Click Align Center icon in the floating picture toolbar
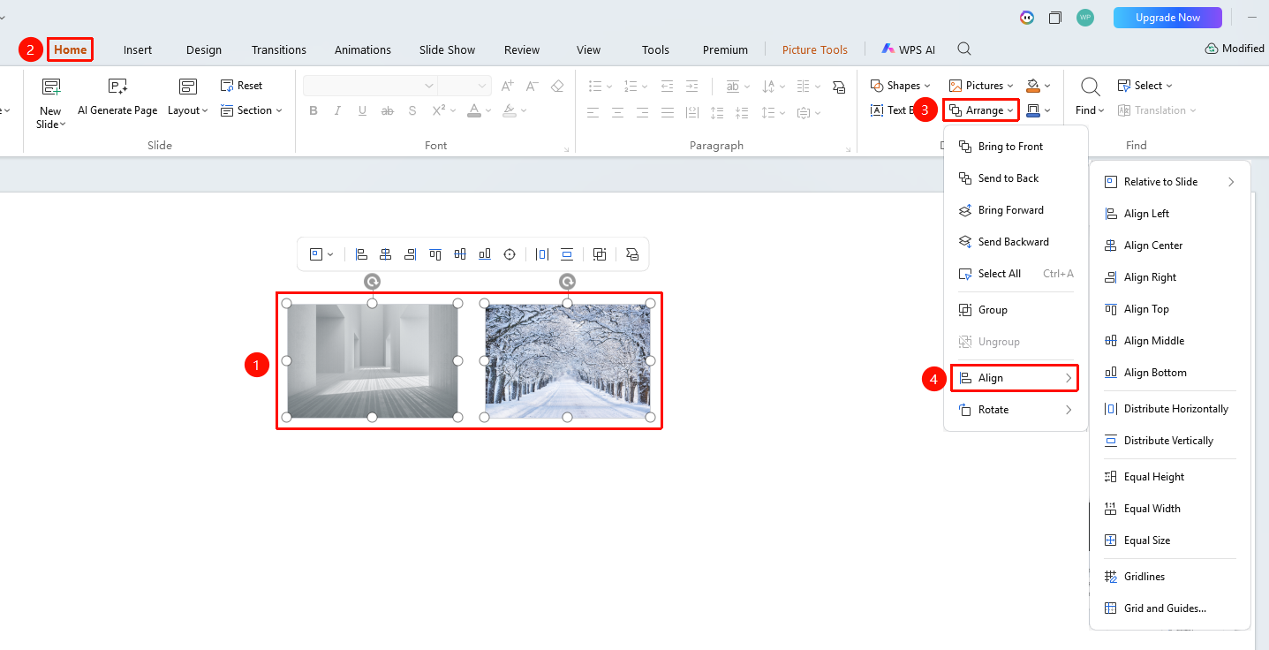Image resolution: width=1269 pixels, height=650 pixels. tap(386, 254)
